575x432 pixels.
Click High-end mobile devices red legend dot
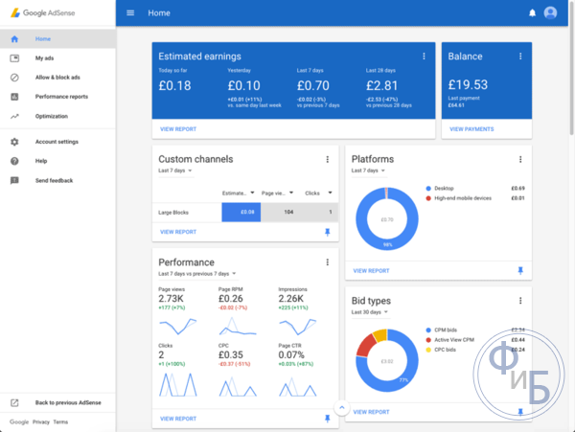(428, 198)
